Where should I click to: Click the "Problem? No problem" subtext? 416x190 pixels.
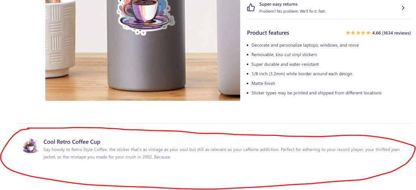click(x=292, y=11)
